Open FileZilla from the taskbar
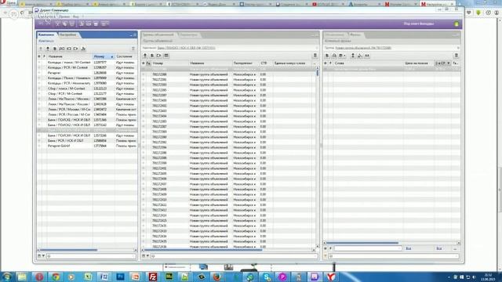 point(152,277)
